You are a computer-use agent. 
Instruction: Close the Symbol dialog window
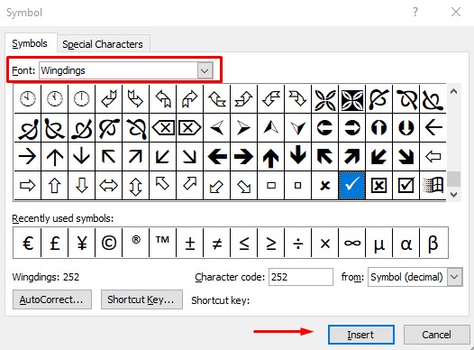coord(456,12)
